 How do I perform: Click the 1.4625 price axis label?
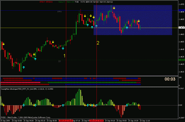[x=181, y=64]
